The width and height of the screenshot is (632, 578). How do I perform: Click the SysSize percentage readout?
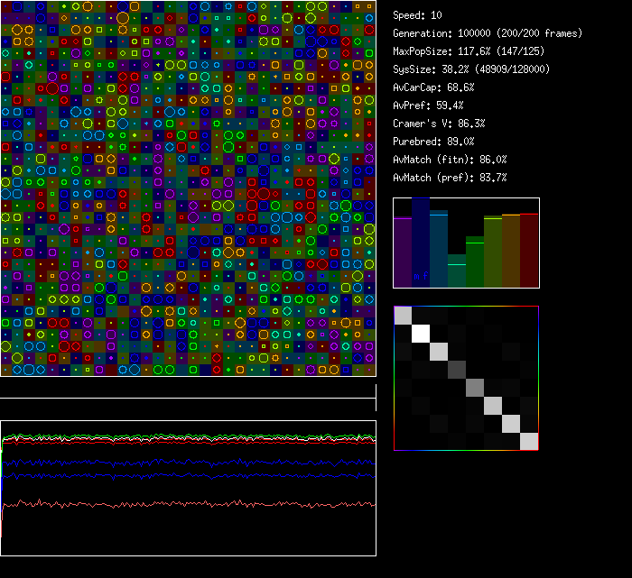pos(471,69)
